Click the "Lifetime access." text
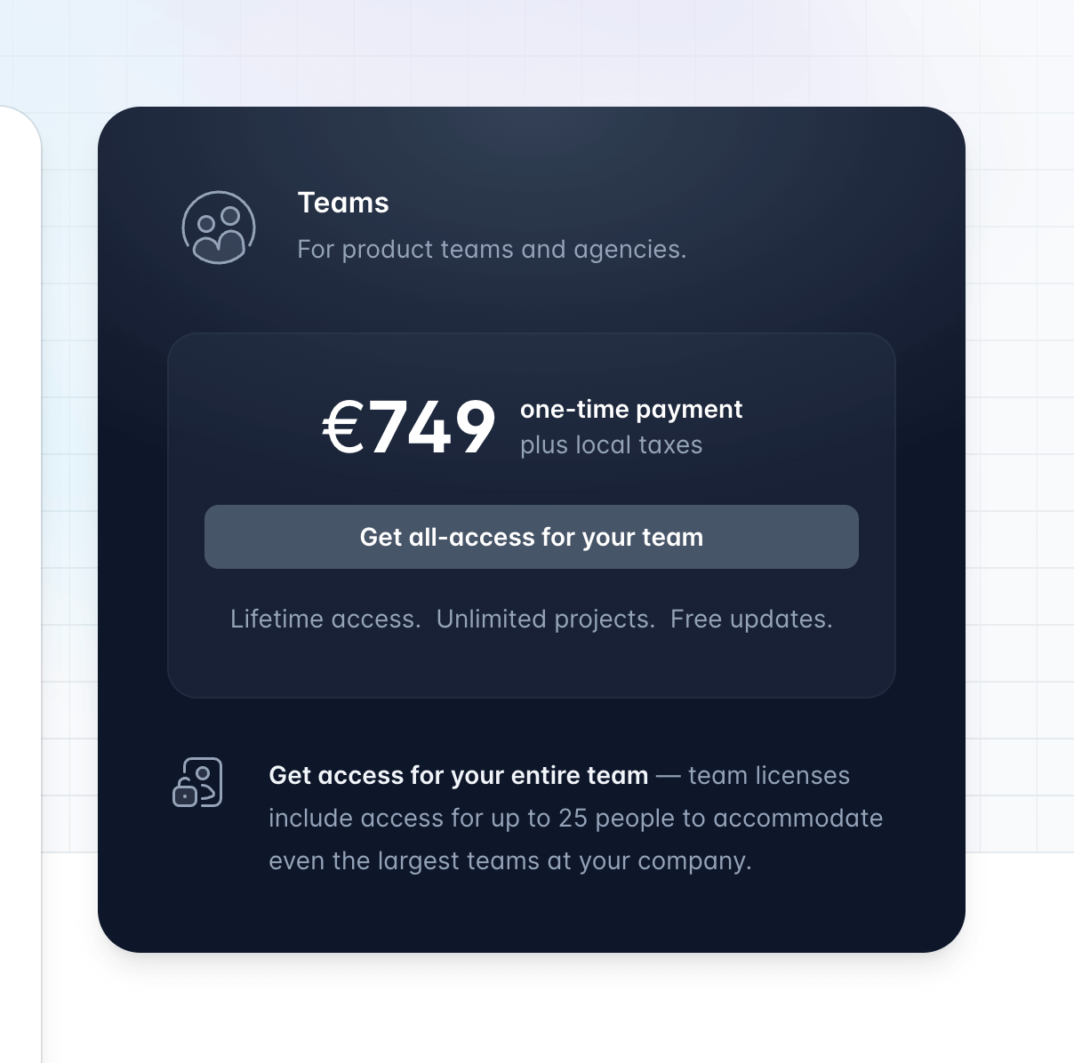This screenshot has height=1063, width=1074. [325, 619]
